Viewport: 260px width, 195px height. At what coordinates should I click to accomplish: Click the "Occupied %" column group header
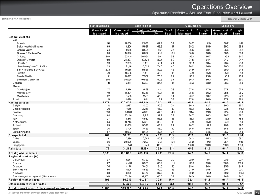click(193, 25)
